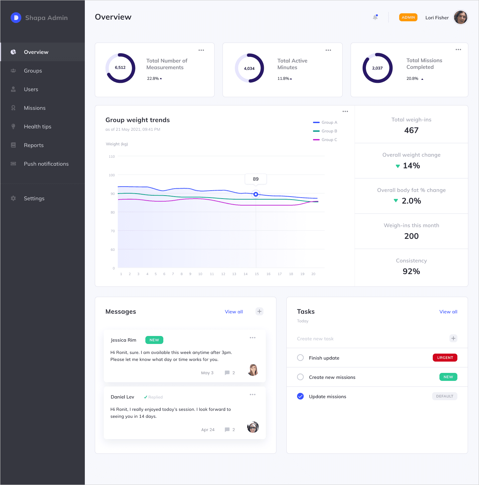Screen dimensions: 479x485
Task: Select Push notifications in the sidebar
Action: (46, 164)
